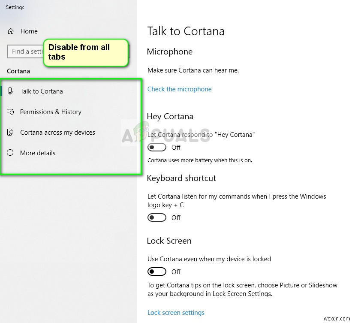Screen dimensions: 355x323
Task: Click the microphone icon beside Talk to Cortana
Action: point(9,91)
